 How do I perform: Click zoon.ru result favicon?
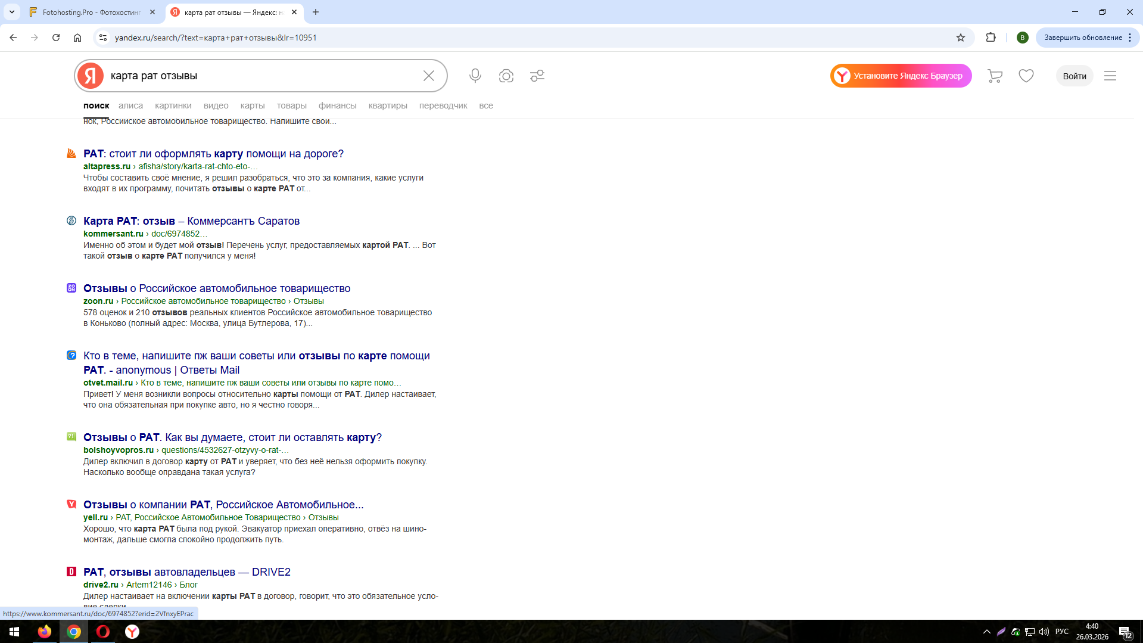click(71, 288)
